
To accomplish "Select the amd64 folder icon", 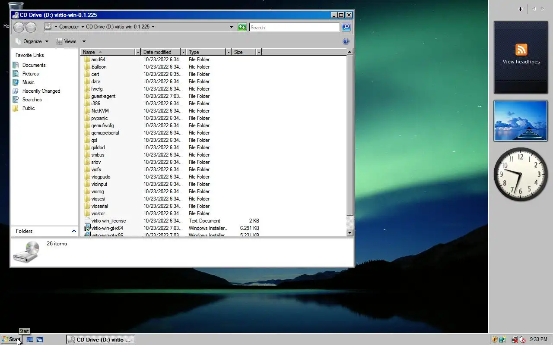I will coord(87,60).
